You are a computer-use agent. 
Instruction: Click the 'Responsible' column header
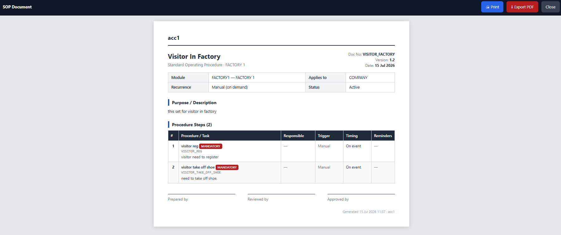[x=298, y=136]
